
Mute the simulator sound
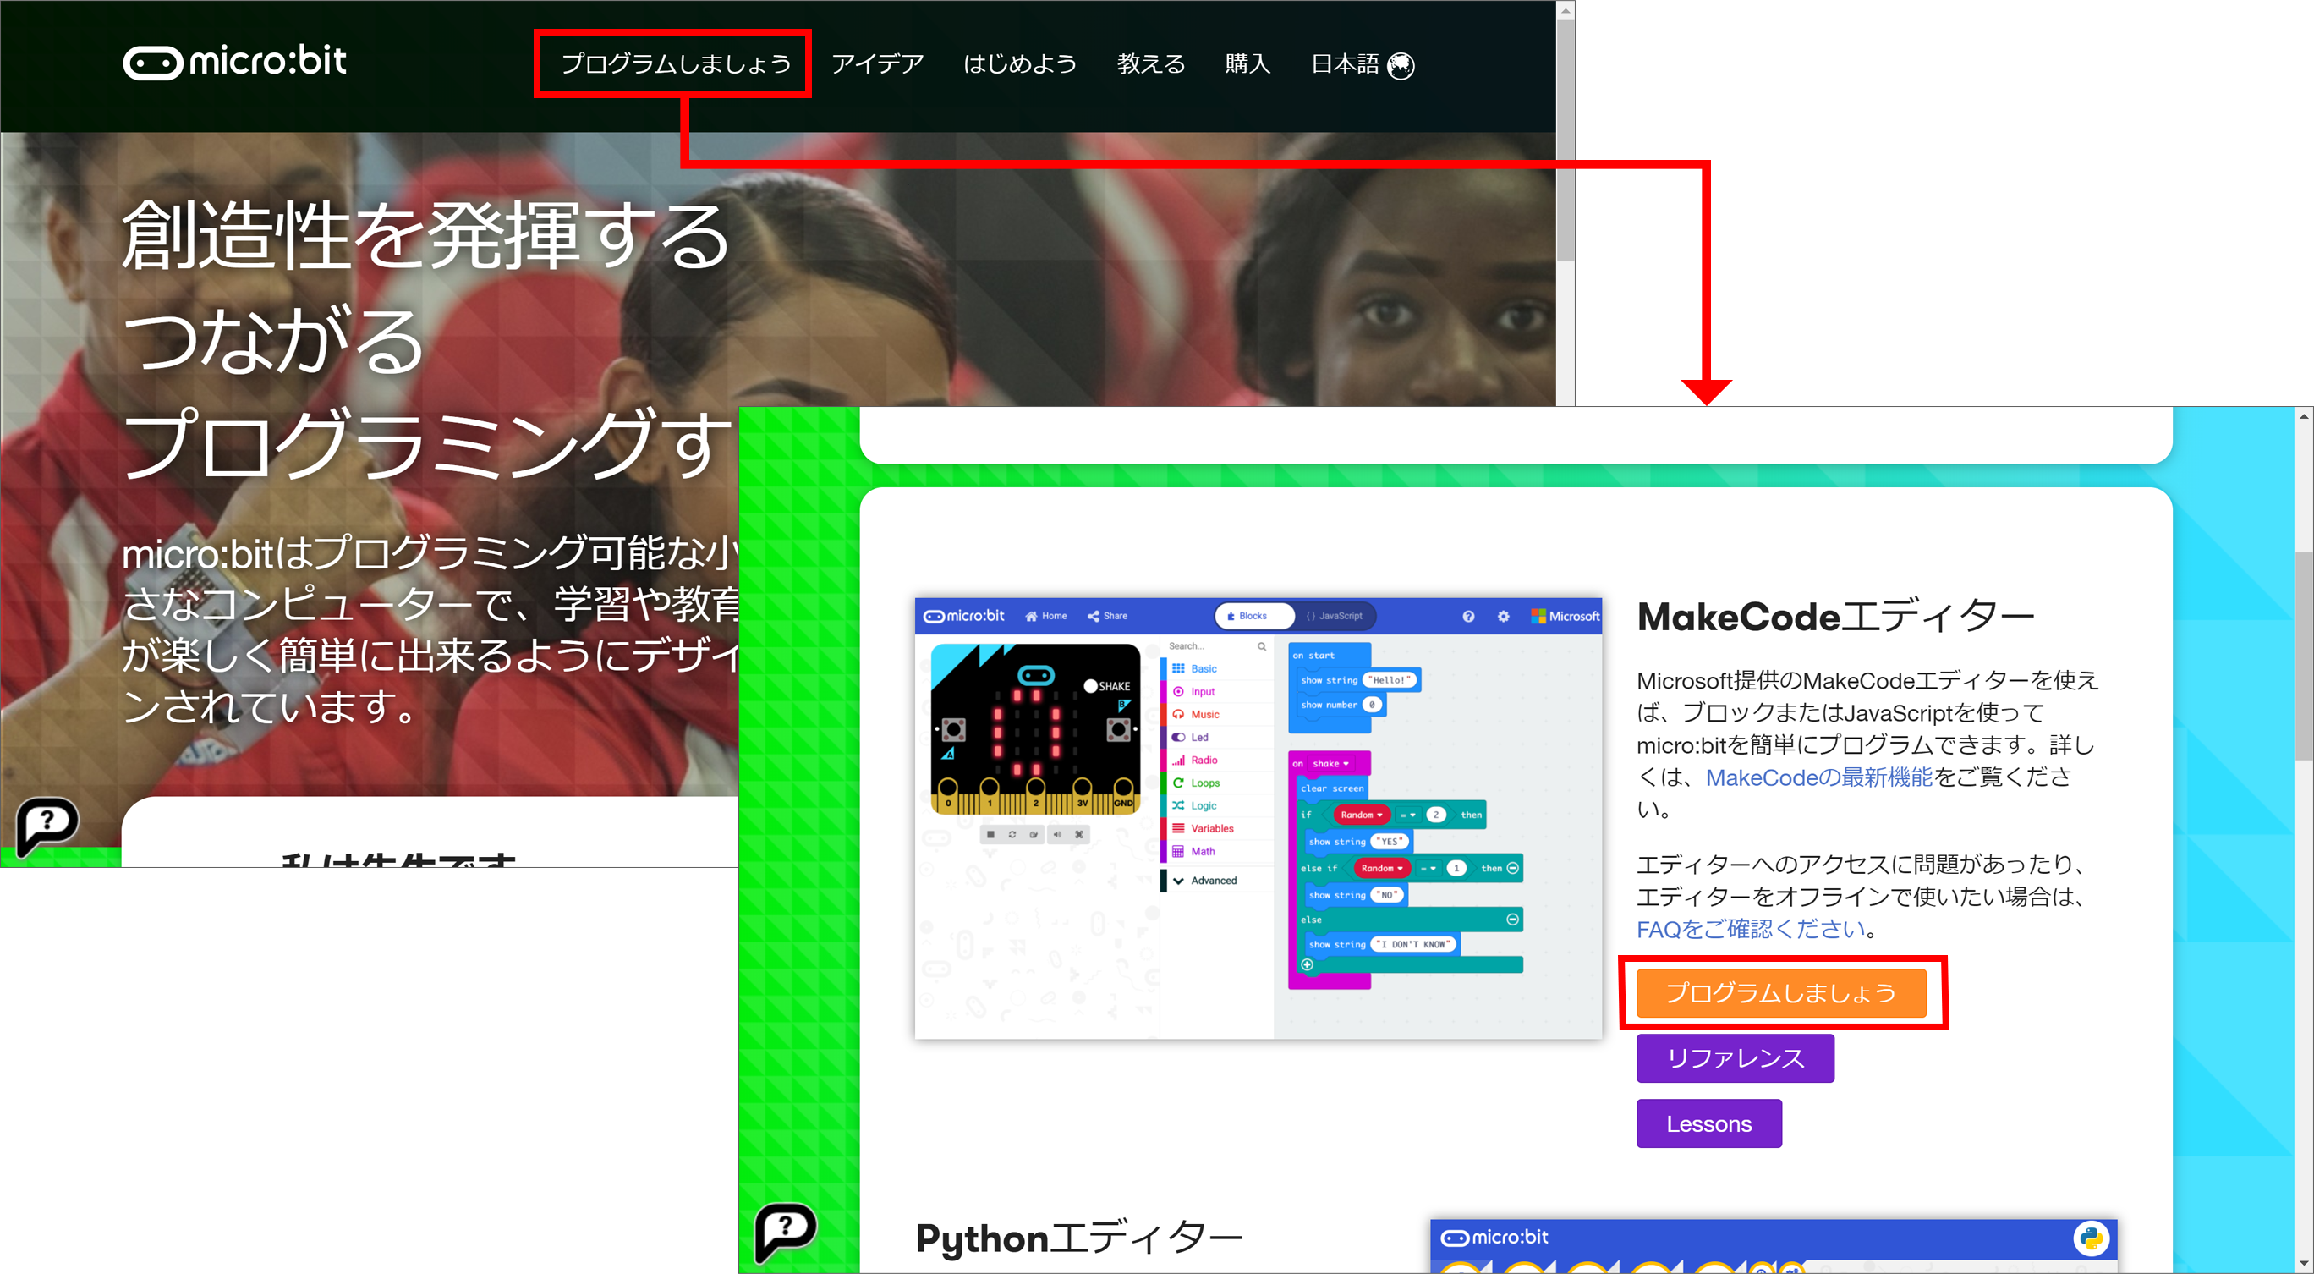click(1057, 835)
